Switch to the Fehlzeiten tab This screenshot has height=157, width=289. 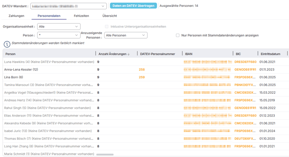tap(81, 16)
